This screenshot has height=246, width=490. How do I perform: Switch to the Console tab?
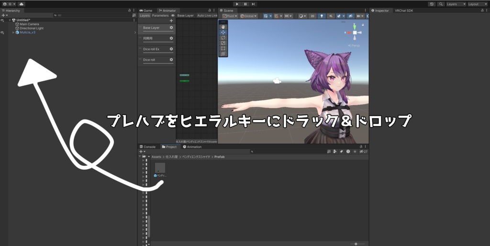[x=147, y=147]
